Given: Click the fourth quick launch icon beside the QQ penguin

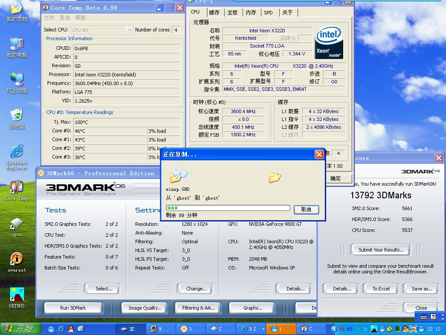Looking at the screenshot, I should 81,329.
